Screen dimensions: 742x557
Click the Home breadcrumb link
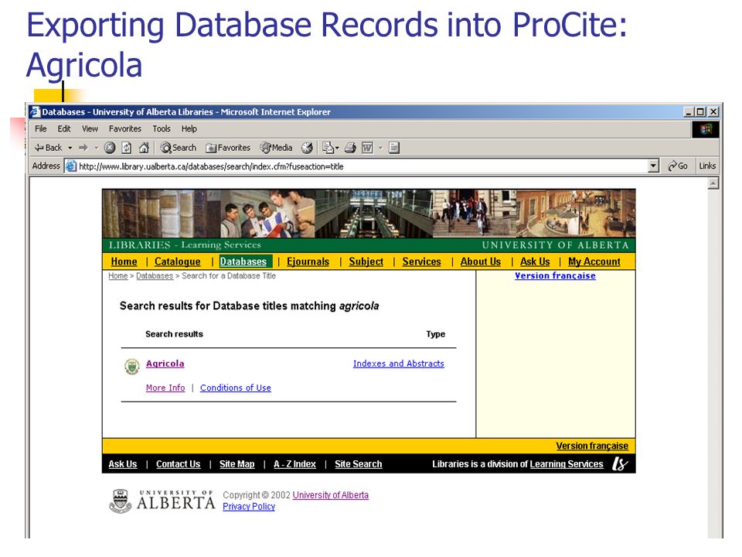(117, 275)
